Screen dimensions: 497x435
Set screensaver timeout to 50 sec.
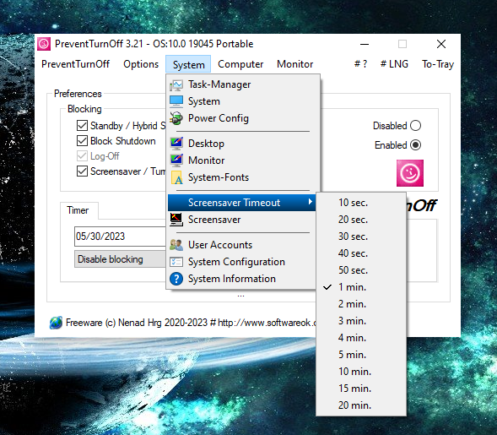point(361,270)
